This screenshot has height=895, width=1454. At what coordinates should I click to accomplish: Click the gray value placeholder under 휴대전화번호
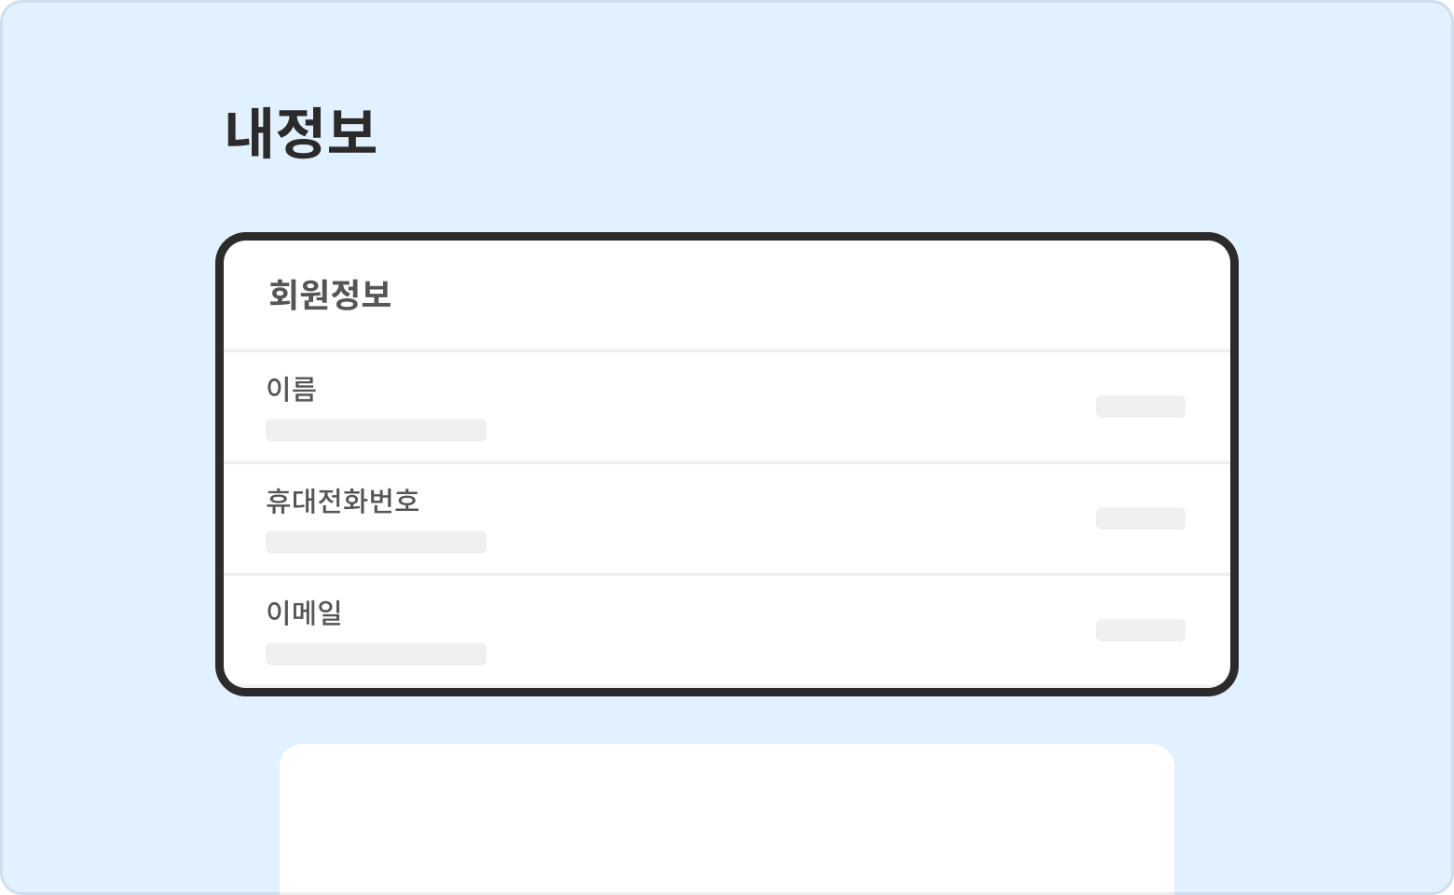click(376, 542)
